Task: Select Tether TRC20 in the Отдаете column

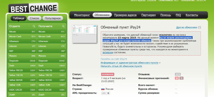Action: [22, 75]
